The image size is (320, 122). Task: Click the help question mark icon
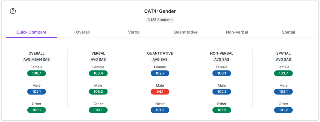click(13, 11)
